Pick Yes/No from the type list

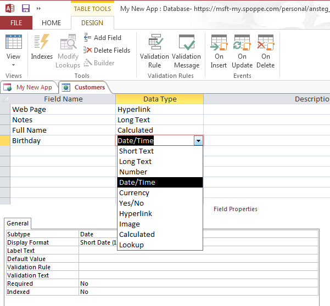[x=131, y=203]
